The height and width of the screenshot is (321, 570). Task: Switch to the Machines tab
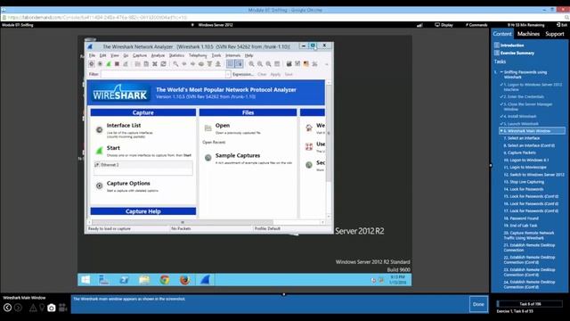click(x=528, y=34)
